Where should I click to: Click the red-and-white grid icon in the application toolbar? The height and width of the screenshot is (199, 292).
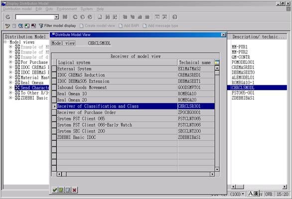coord(33,26)
